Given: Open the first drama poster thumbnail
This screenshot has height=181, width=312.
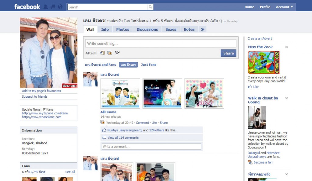Looking at the screenshot, I should pos(120,93).
